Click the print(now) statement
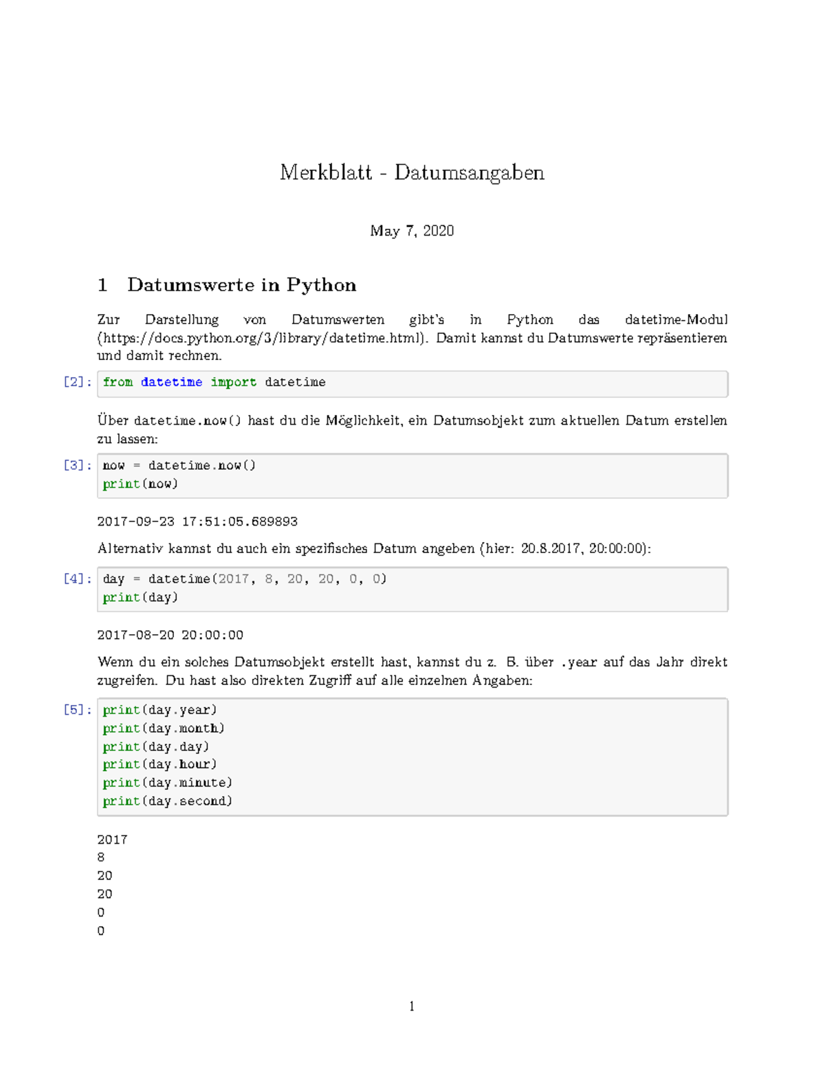 coord(140,484)
